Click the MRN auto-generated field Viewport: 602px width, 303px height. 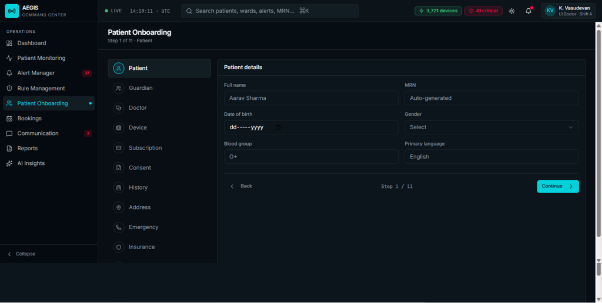click(492, 98)
